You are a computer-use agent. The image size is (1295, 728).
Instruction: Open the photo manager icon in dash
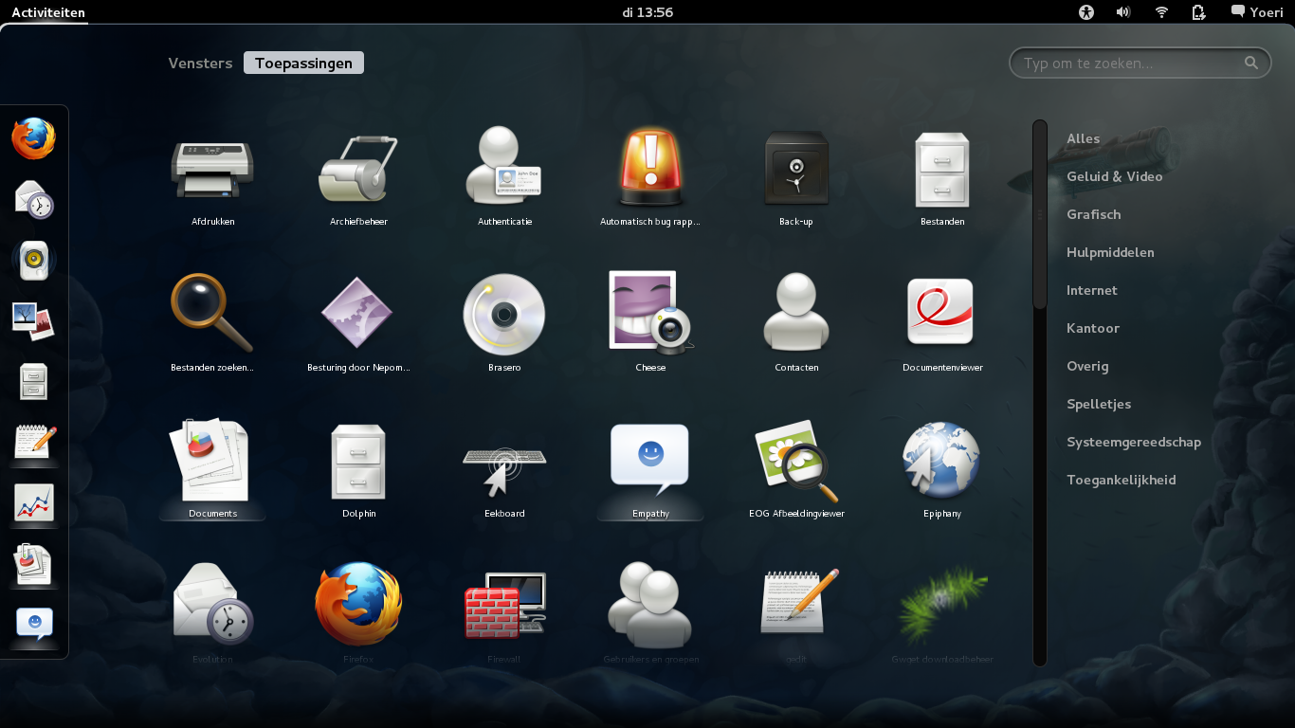[34, 320]
